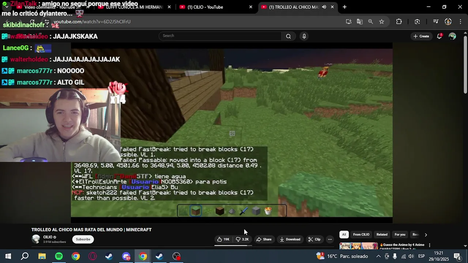Open the Chrome media control icon
The height and width of the screenshot is (263, 468).
click(x=435, y=22)
